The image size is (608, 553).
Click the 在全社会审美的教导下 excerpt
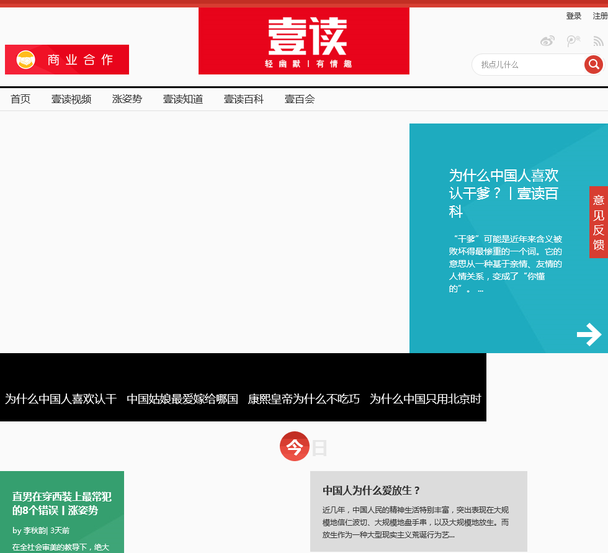pyautogui.click(x=61, y=547)
